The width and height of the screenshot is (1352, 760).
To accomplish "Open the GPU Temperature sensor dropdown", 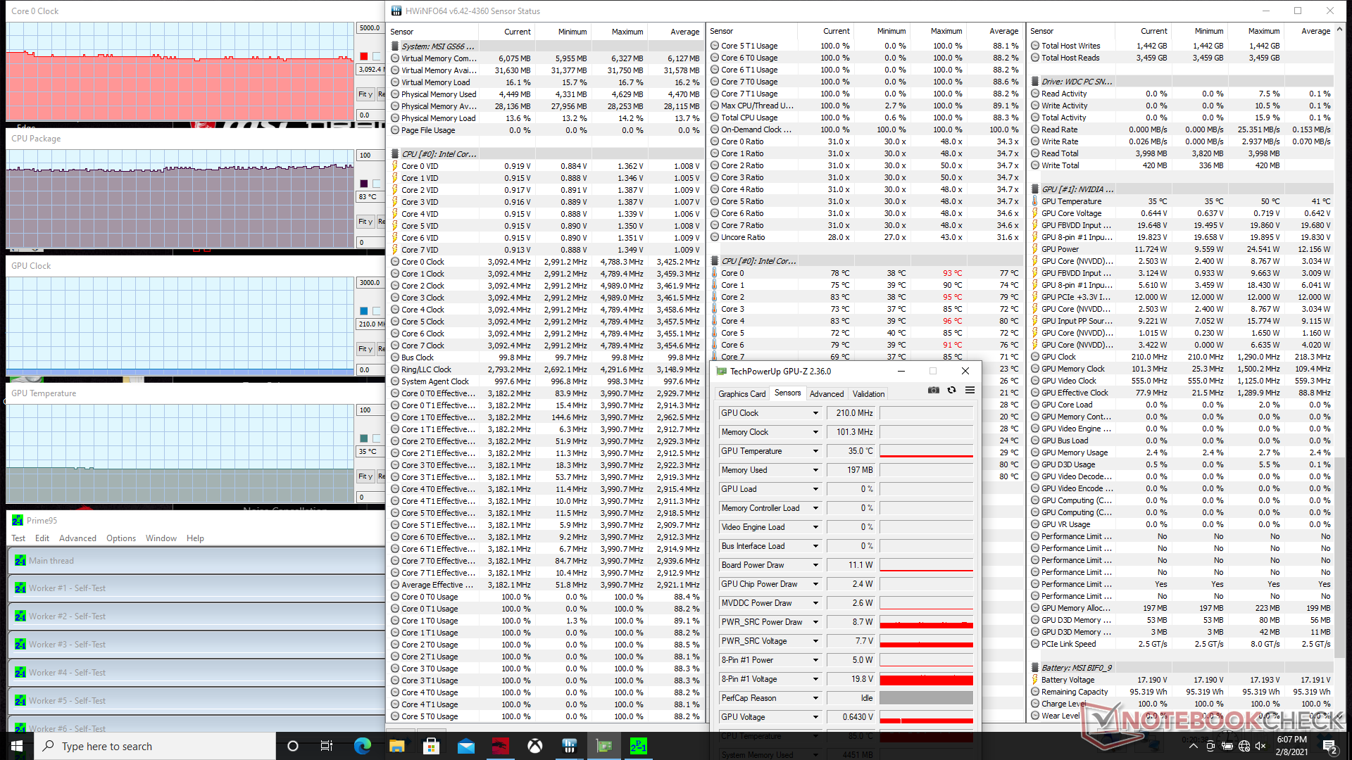I will [815, 451].
